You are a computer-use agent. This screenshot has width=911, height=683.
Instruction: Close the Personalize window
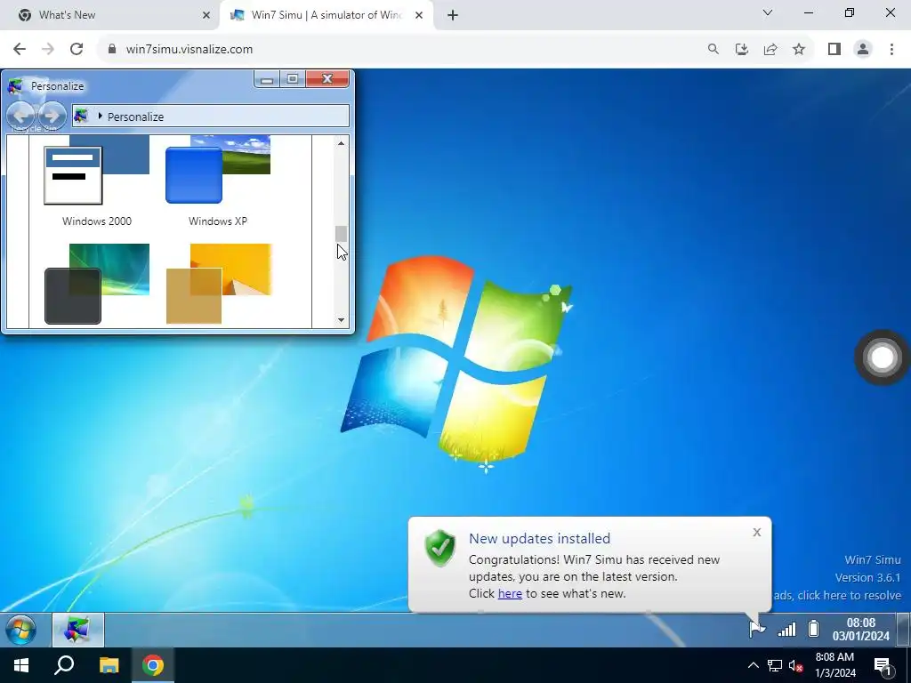[x=327, y=79]
